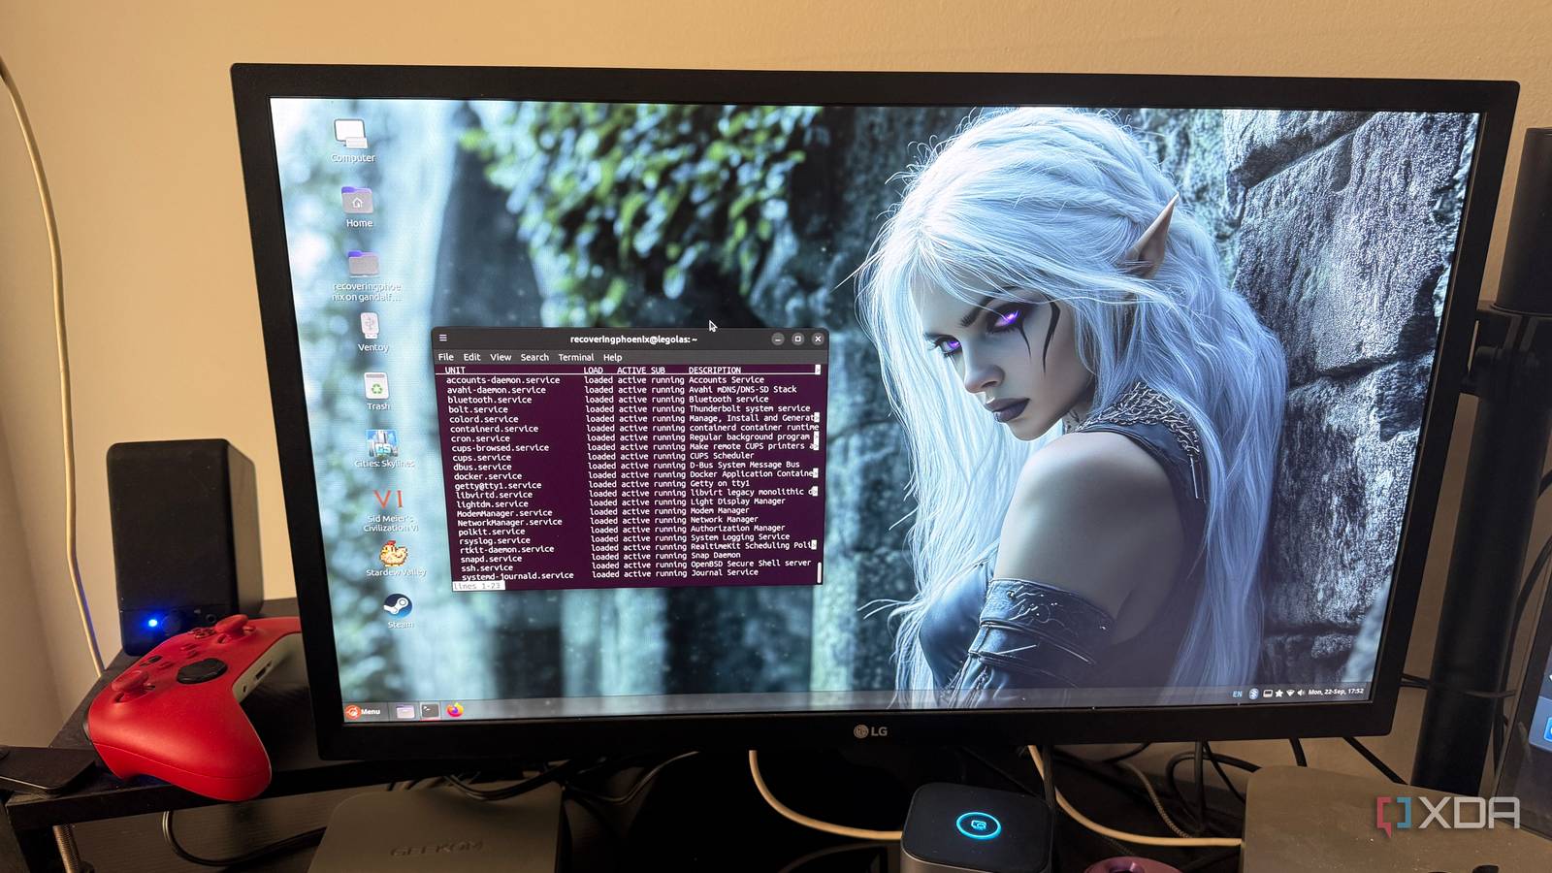This screenshot has width=1552, height=873.
Task: Click the Menu button on the taskbar
Action: (x=364, y=711)
